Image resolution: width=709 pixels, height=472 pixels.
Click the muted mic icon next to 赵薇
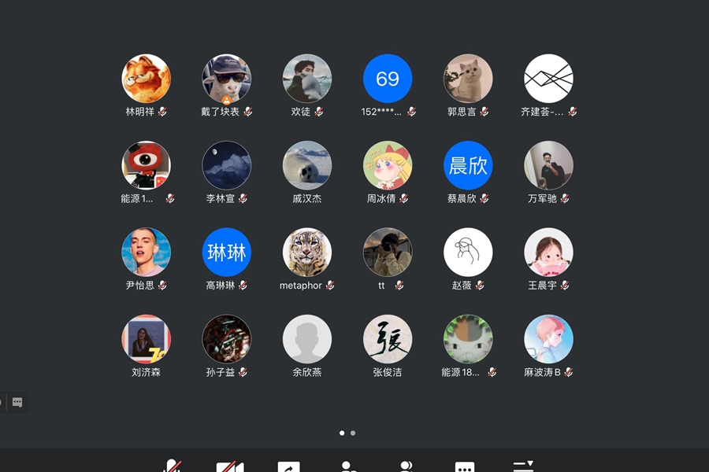tap(480, 286)
